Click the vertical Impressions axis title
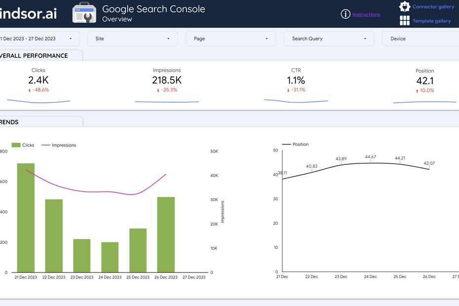This screenshot has width=459, height=306. (x=222, y=212)
